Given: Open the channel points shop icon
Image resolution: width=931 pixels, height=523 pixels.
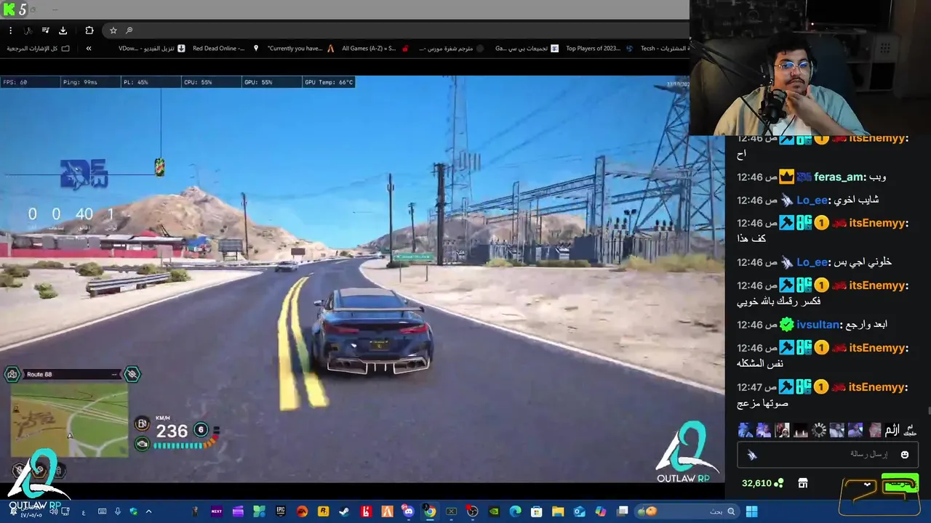Looking at the screenshot, I should coord(803,483).
